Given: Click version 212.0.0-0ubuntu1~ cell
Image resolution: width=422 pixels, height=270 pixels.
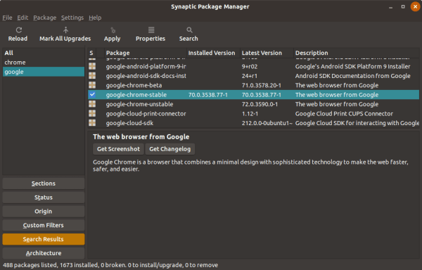Looking at the screenshot, I should pos(267,123).
